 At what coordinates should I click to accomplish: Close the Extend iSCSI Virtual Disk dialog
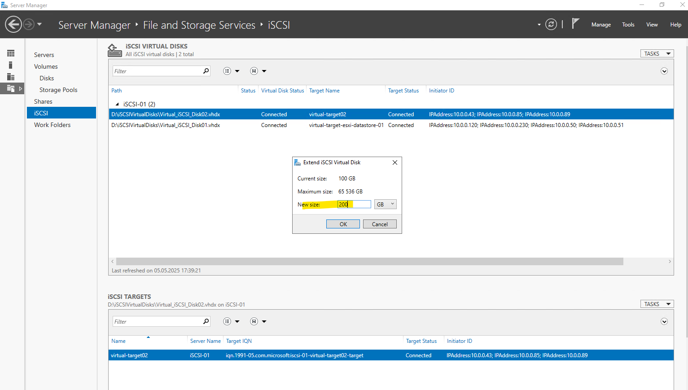point(395,162)
